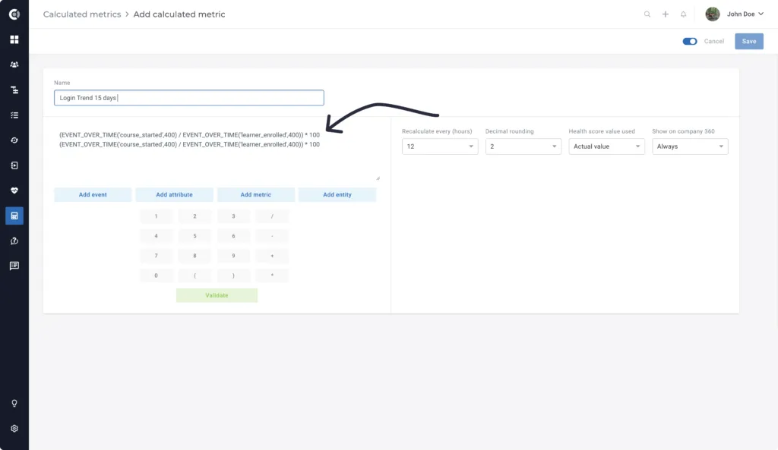
Task: Open the support question icon in sidebar
Action: pyautogui.click(x=14, y=241)
